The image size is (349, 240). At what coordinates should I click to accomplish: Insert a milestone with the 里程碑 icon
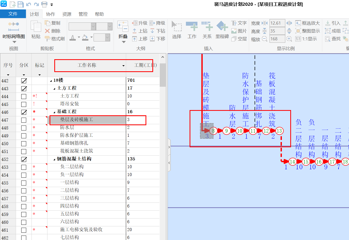pos(222,30)
